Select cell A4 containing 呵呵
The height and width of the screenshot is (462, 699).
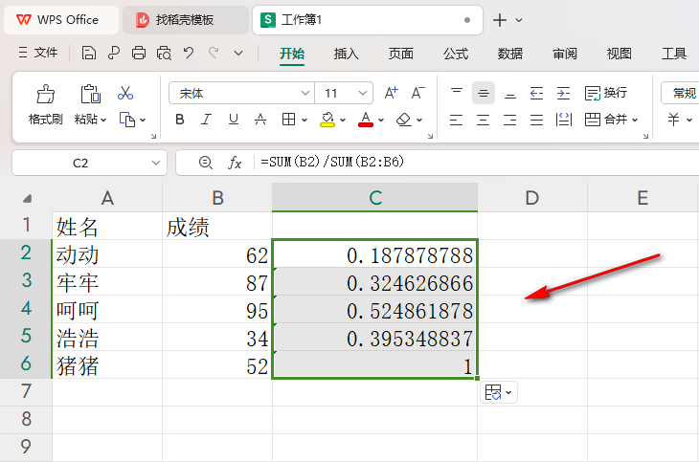pyautogui.click(x=107, y=310)
